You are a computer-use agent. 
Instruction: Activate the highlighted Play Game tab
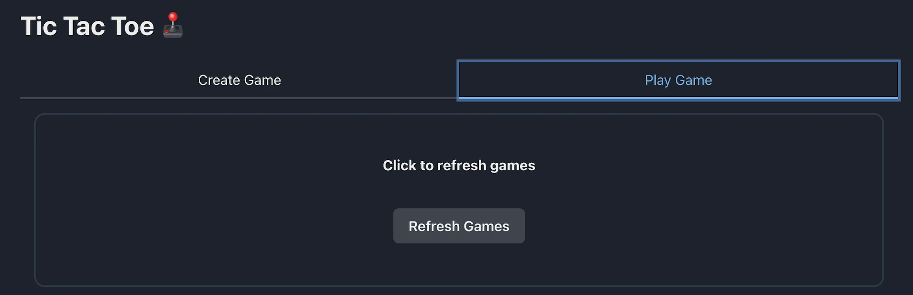(678, 80)
